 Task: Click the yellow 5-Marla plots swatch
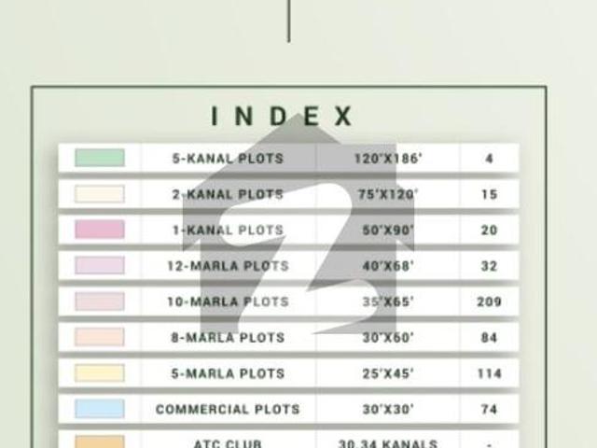pyautogui.click(x=99, y=373)
